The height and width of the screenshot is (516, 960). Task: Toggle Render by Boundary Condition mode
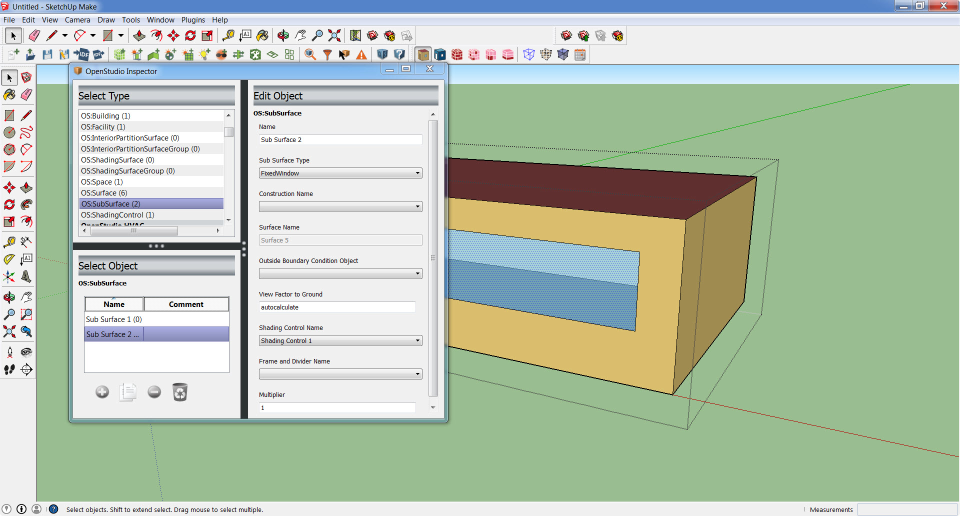click(x=440, y=54)
